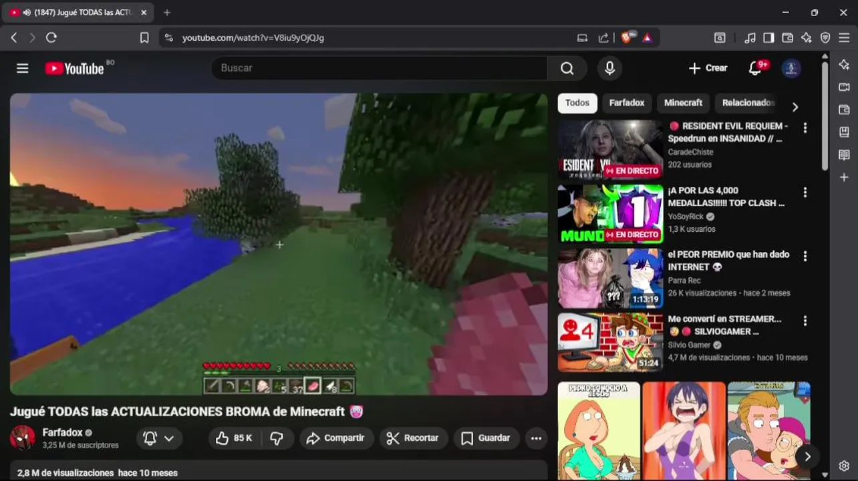
Task: Bookmark page with bookmark icon
Action: pyautogui.click(x=144, y=38)
